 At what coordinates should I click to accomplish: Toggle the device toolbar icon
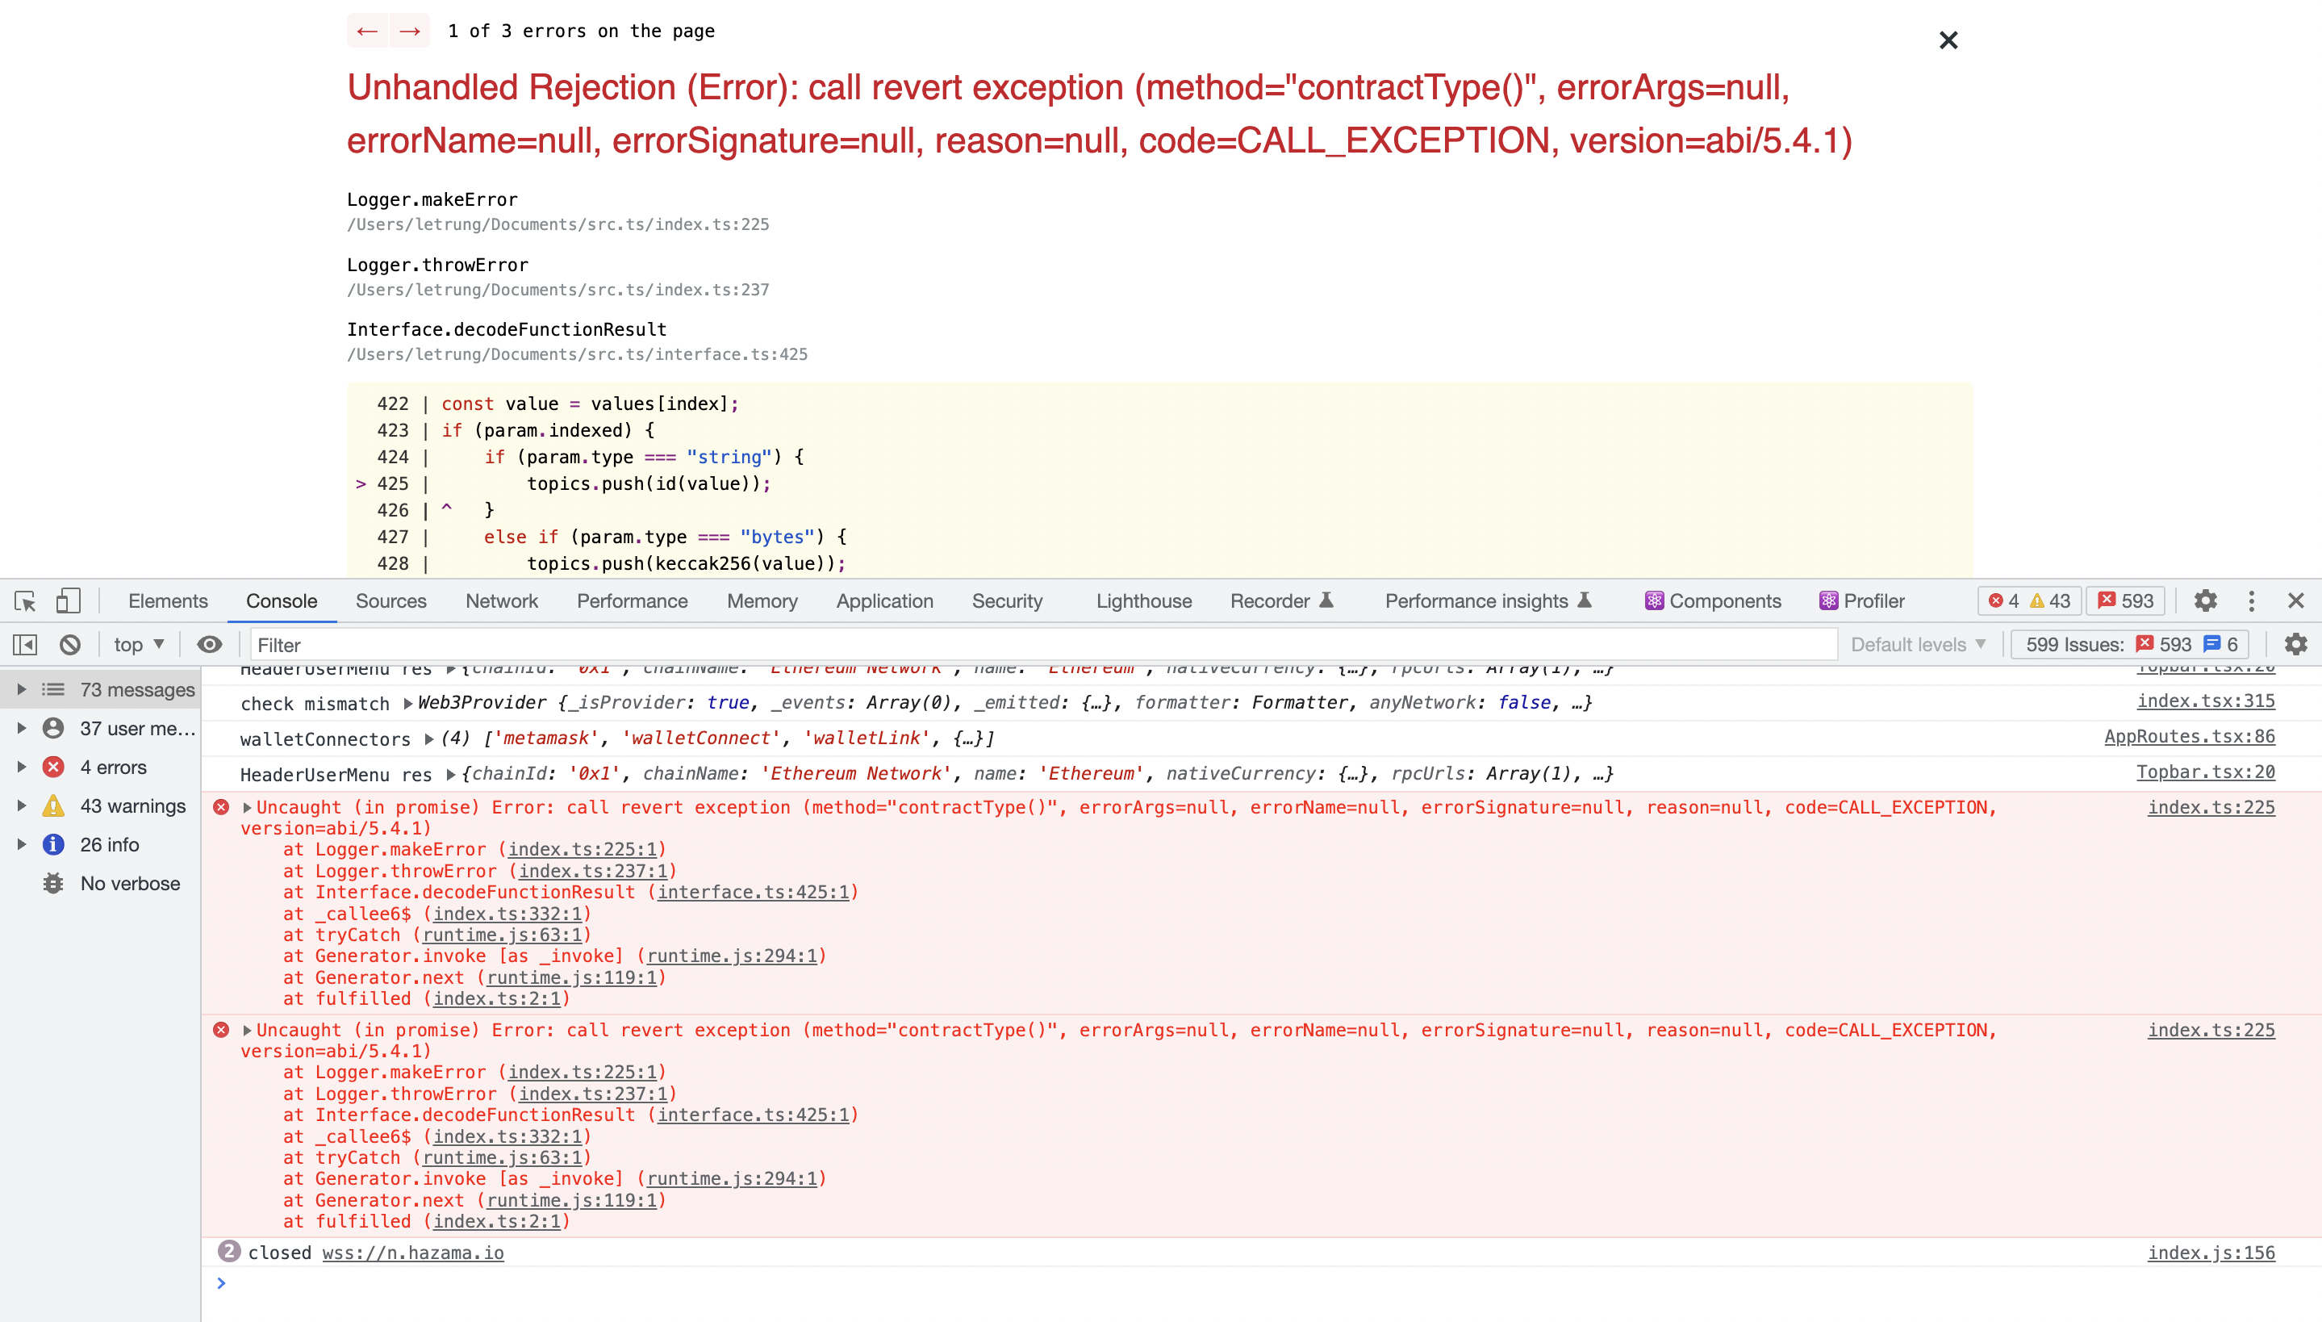pyautogui.click(x=68, y=601)
